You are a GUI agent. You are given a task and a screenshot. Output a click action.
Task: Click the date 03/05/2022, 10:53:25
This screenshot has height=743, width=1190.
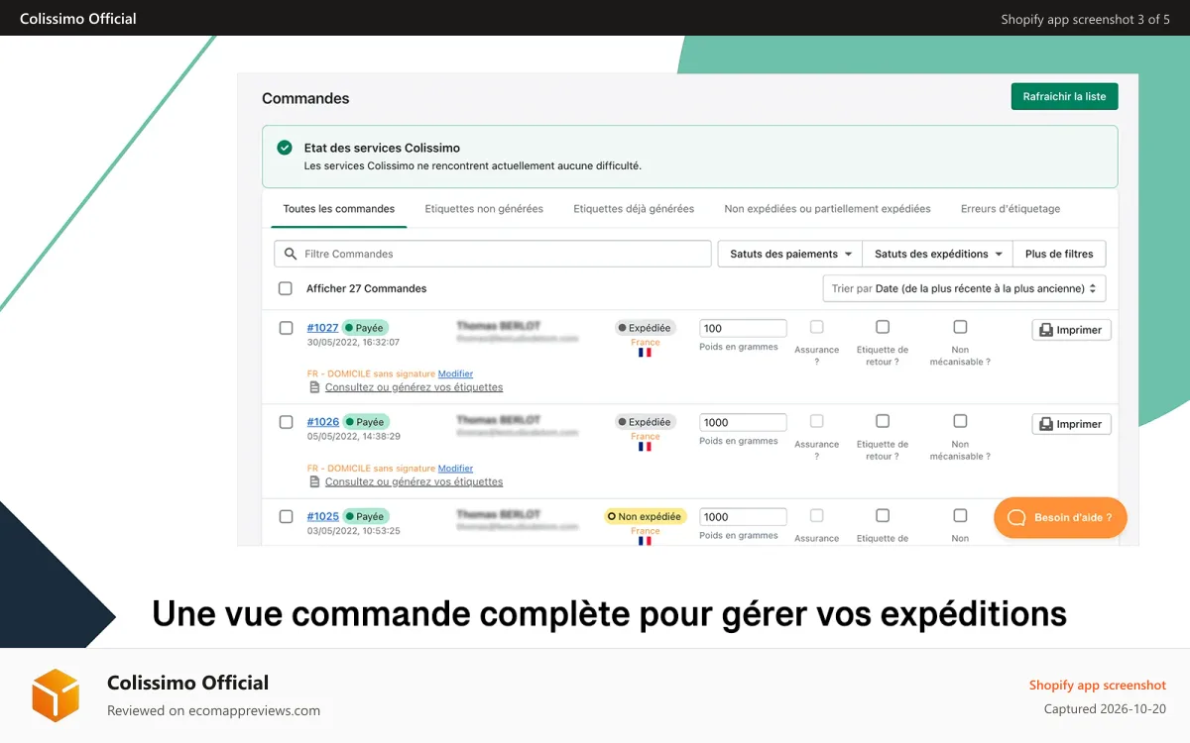[353, 531]
